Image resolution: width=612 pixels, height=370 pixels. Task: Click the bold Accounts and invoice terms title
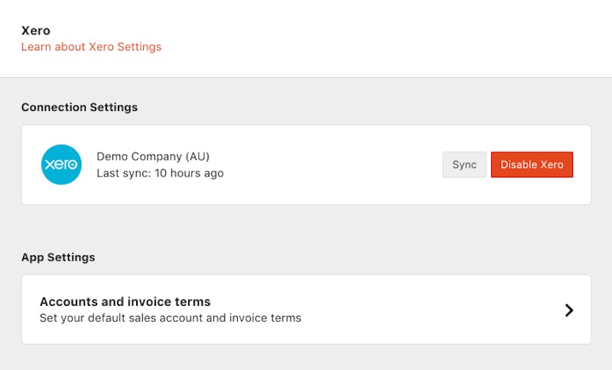click(125, 301)
